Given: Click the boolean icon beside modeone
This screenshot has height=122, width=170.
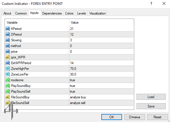Looking at the screenshot, I should click(x=8, y=80).
